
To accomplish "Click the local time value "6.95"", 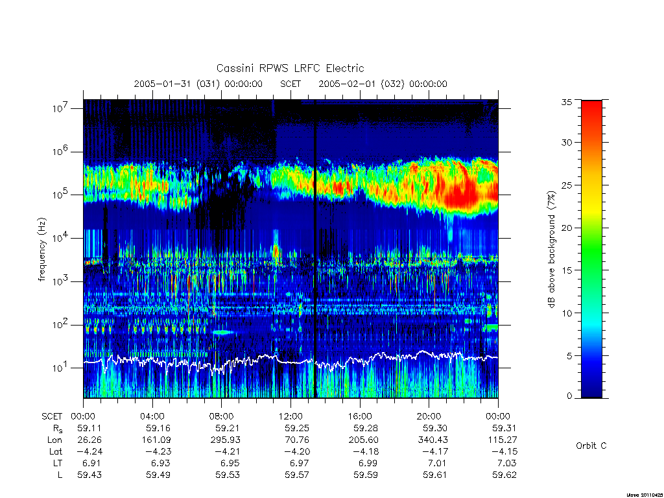I will (230, 463).
